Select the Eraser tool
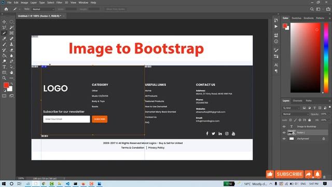 click(11, 50)
